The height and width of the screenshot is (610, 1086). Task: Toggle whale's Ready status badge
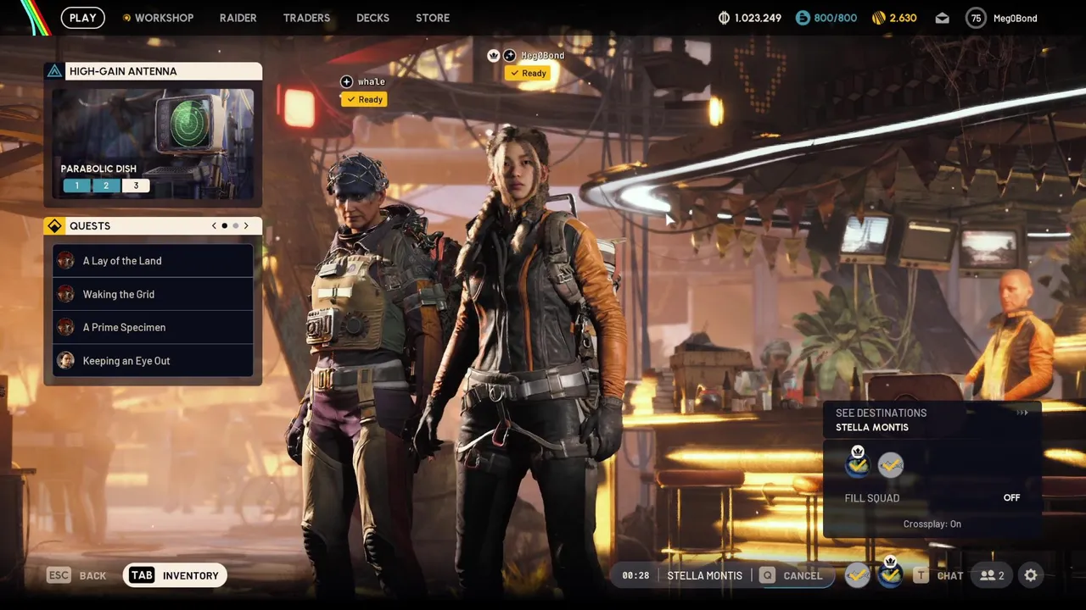364,99
